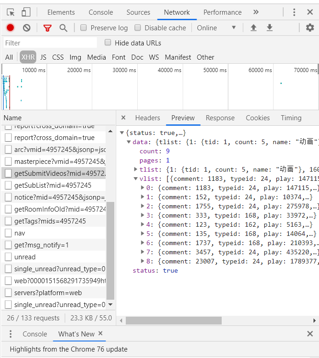
Task: Filter requests by WS type
Action: pos(154,57)
